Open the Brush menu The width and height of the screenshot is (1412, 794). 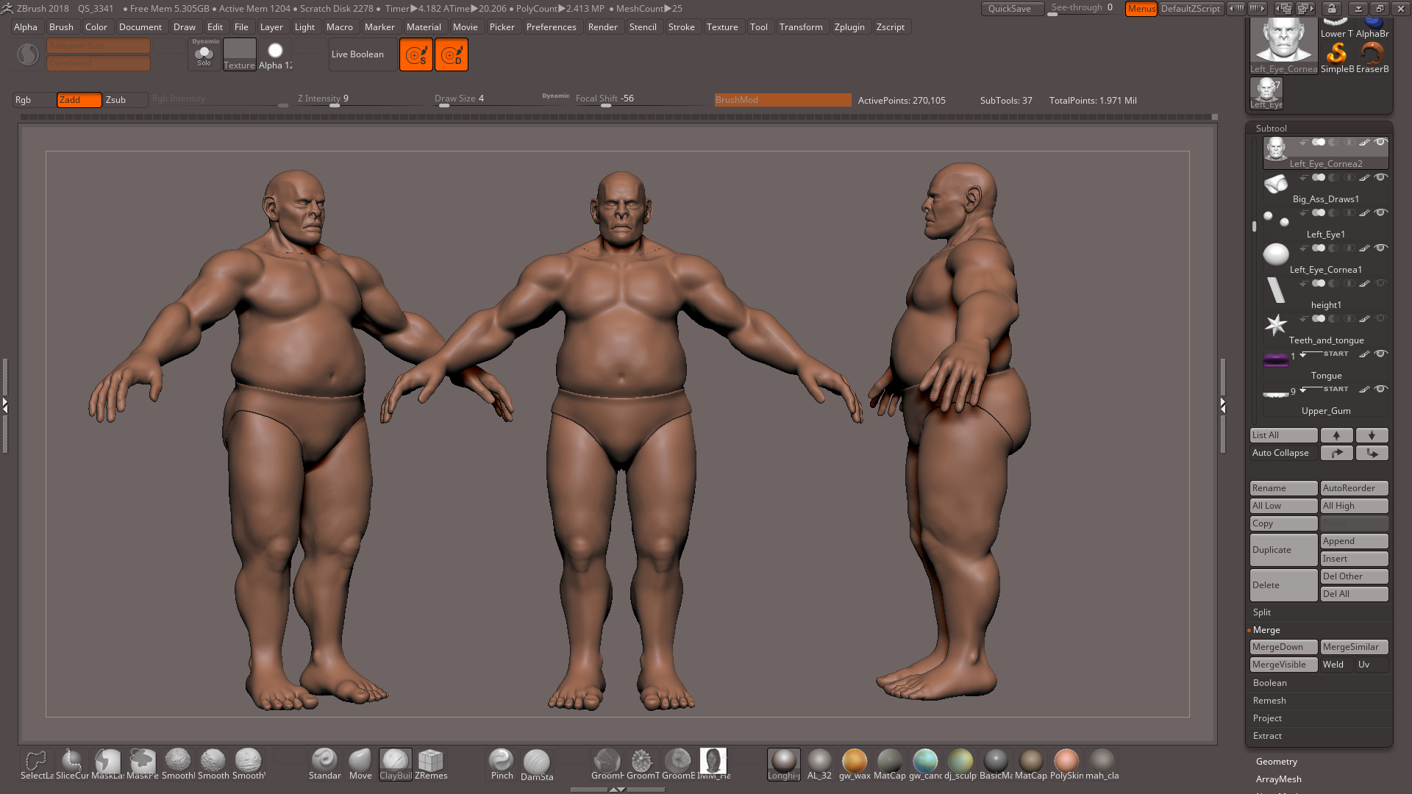click(61, 27)
